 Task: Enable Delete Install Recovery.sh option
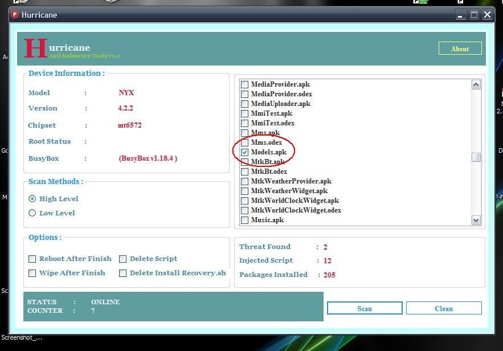(122, 273)
